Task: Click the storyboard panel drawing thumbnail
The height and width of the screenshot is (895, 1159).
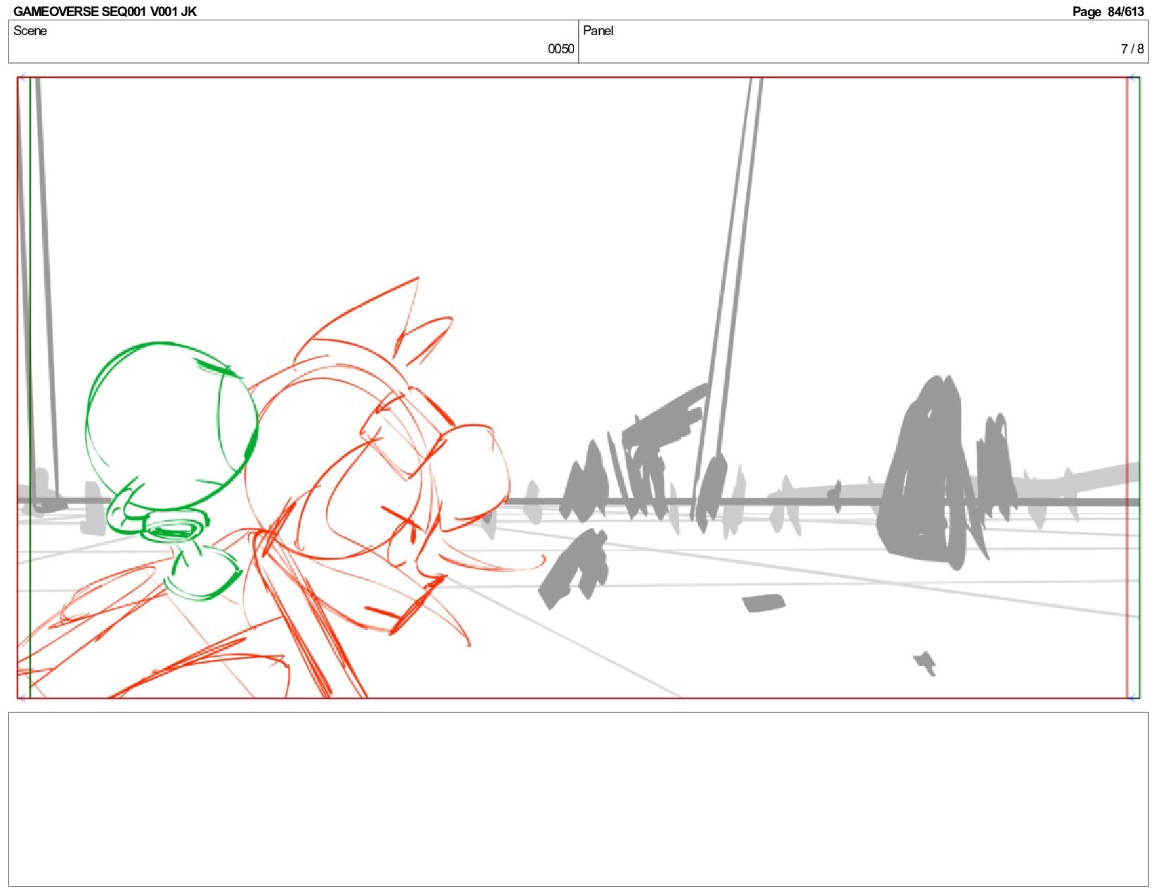Action: [579, 387]
